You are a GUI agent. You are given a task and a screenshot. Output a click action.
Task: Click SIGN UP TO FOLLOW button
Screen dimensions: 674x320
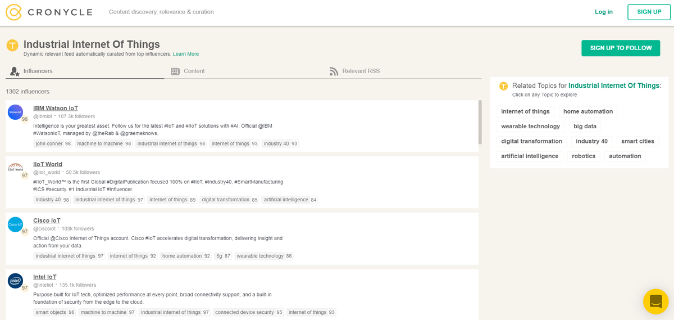pyautogui.click(x=621, y=48)
